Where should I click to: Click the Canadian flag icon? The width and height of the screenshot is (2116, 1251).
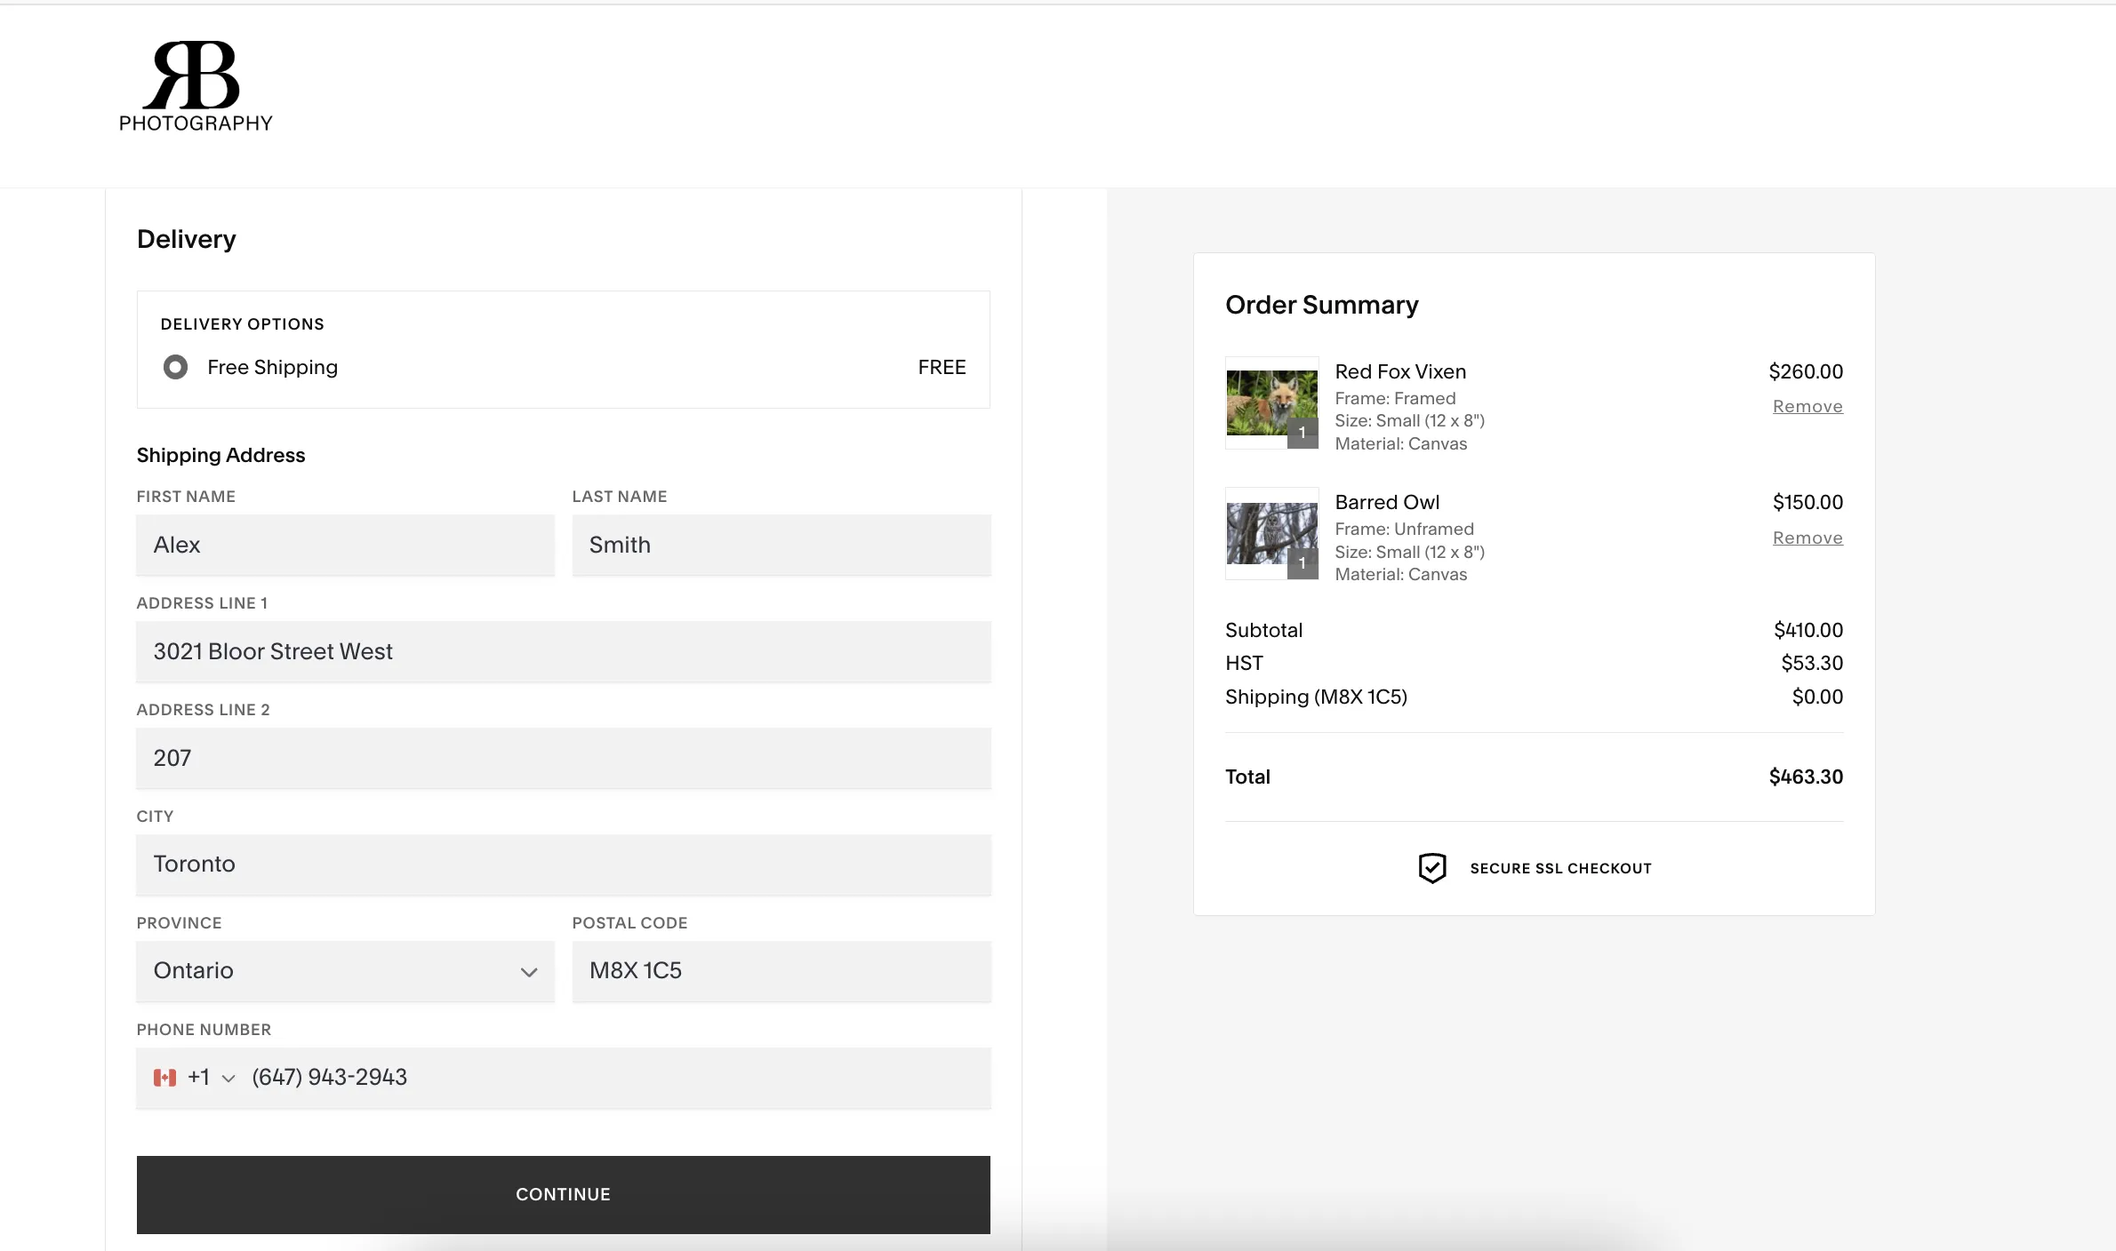coord(165,1077)
